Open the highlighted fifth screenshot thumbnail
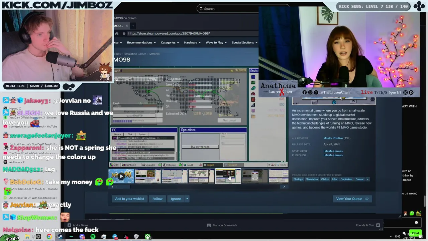The image size is (428, 241). coord(228,176)
